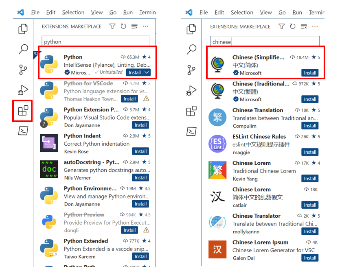Open Extensions view in right window
The width and height of the screenshot is (342, 273).
click(191, 111)
